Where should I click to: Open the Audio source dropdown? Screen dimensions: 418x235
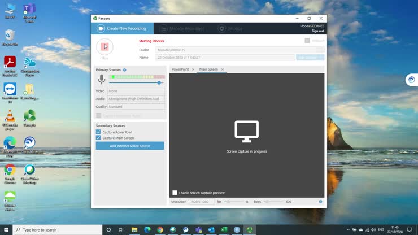click(136, 99)
